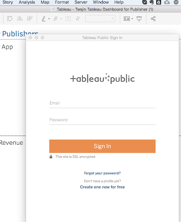
Task: Click the Evernote elephant menu bar icon
Action: point(151,2)
